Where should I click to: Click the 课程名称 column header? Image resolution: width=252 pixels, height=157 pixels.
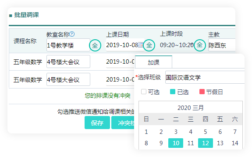(x=25, y=41)
